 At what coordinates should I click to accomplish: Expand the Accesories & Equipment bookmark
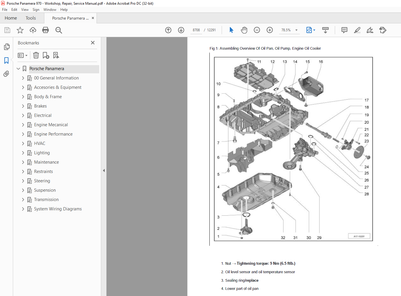click(x=23, y=87)
